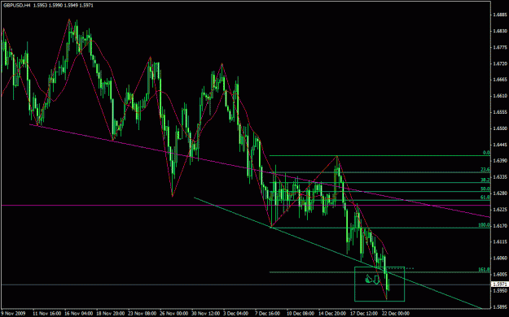Click the 1.6060 price axis label
The image size is (509, 317).
(500, 258)
